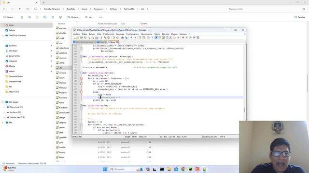Click Explorer Cut scissors icon
309x173 pixels.
pyautogui.click(x=22, y=17)
